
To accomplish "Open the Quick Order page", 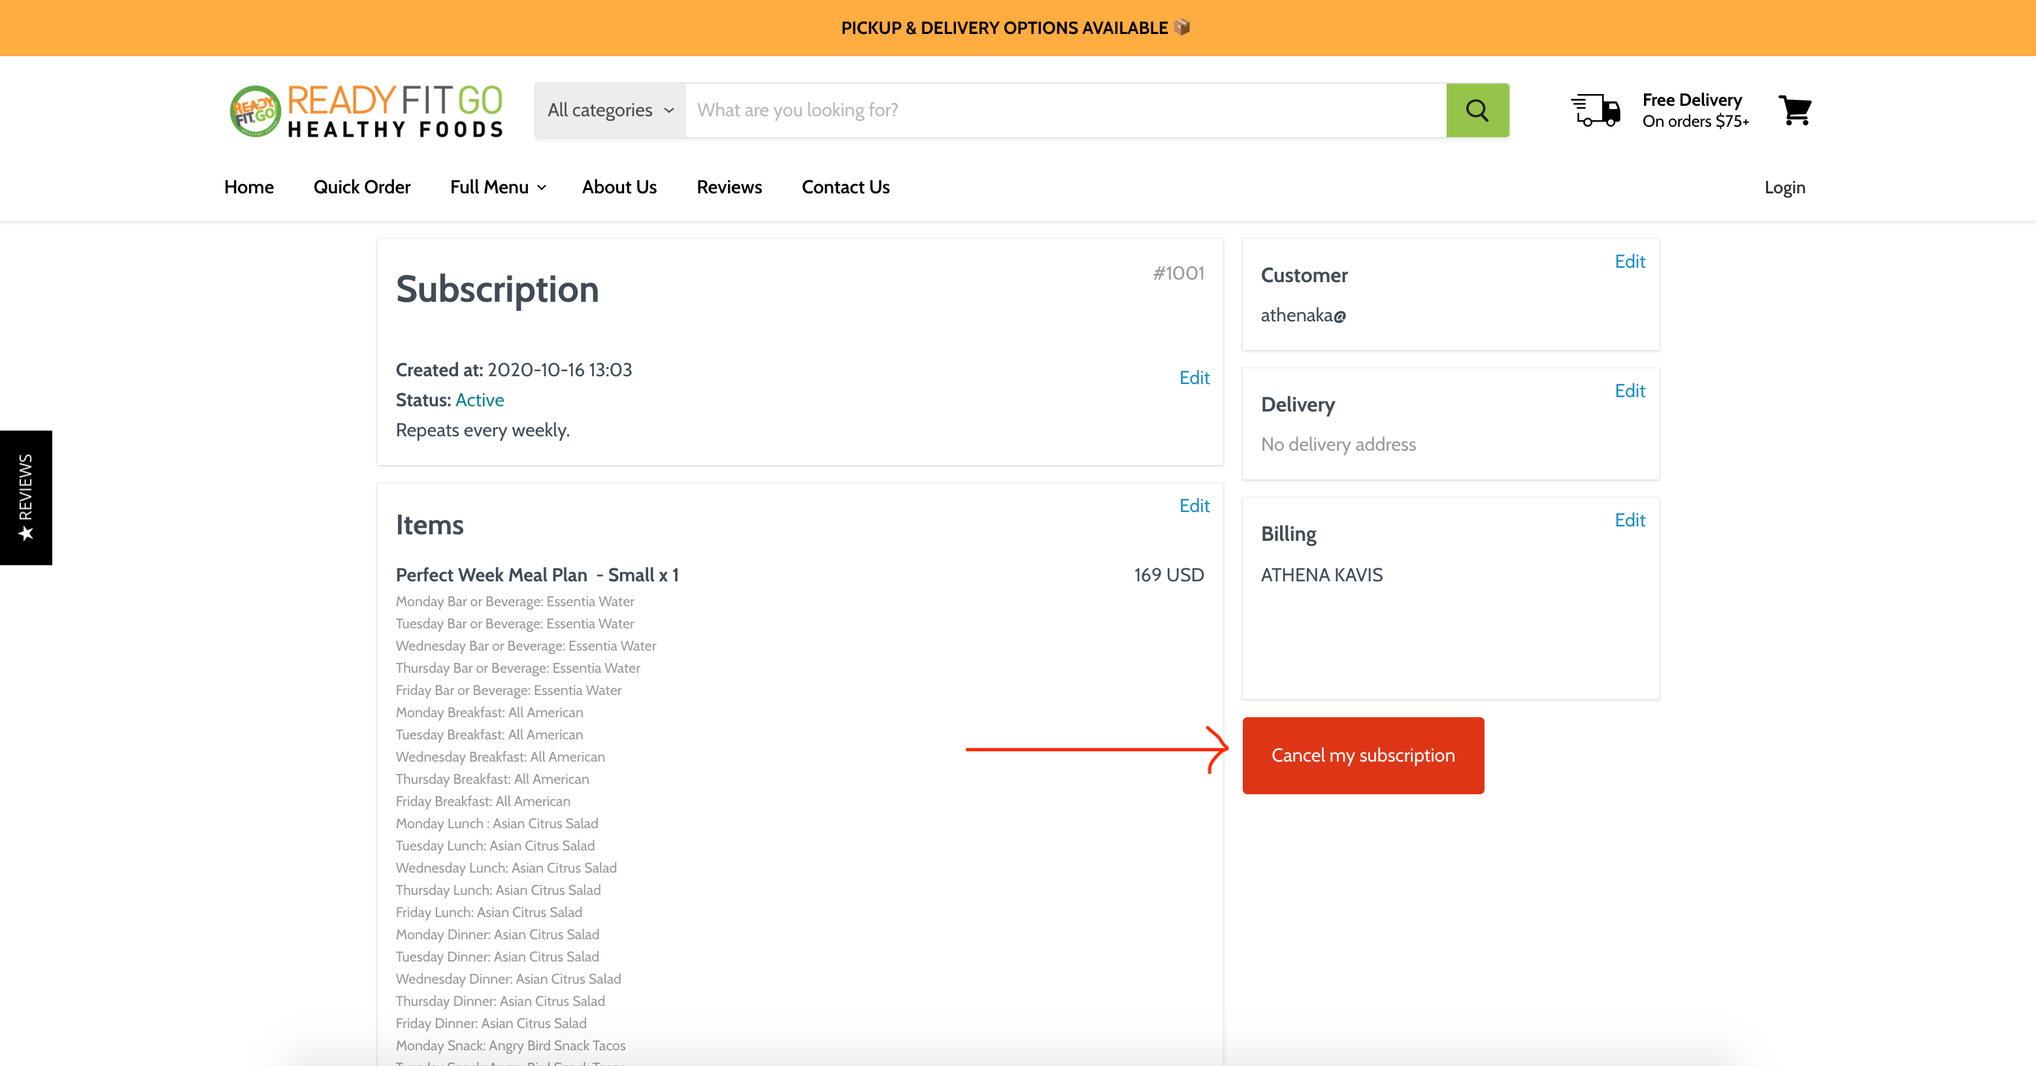I will pyautogui.click(x=361, y=187).
